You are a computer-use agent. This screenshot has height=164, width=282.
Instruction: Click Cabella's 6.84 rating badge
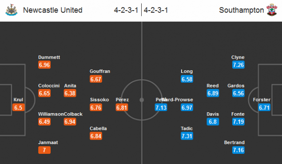click(x=96, y=136)
